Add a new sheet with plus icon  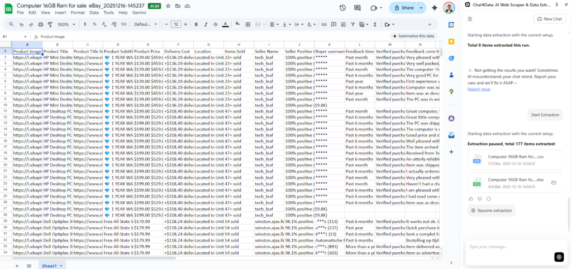pos(17,266)
